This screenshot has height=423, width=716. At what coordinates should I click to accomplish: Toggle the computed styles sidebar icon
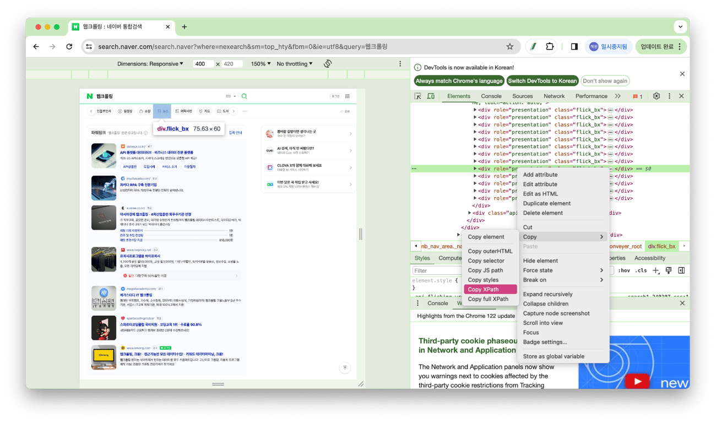[x=681, y=270]
